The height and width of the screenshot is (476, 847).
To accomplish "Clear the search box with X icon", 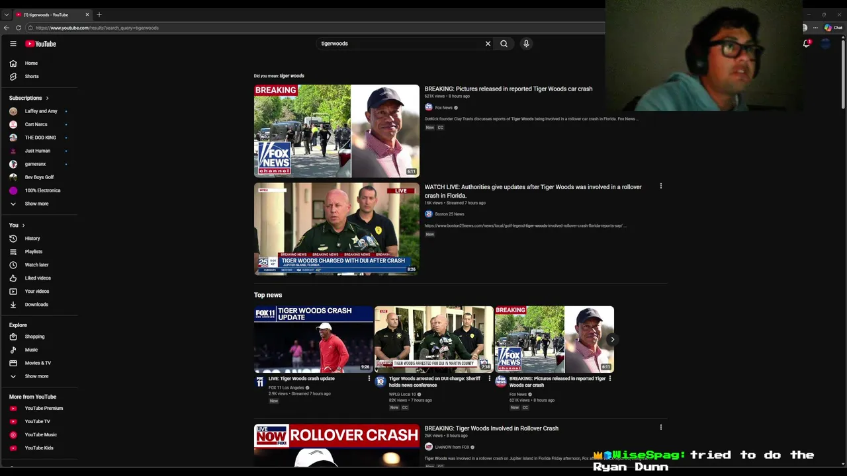I will coord(488,44).
